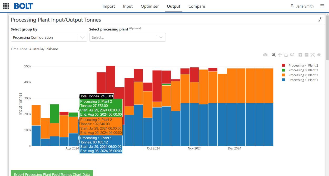Toggle Processing 3, Plant 2 legend series

[300, 70]
